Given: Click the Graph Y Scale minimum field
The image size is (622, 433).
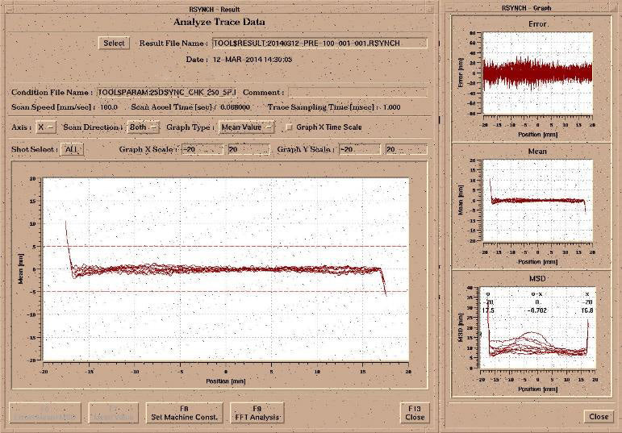Looking at the screenshot, I should click(359, 149).
